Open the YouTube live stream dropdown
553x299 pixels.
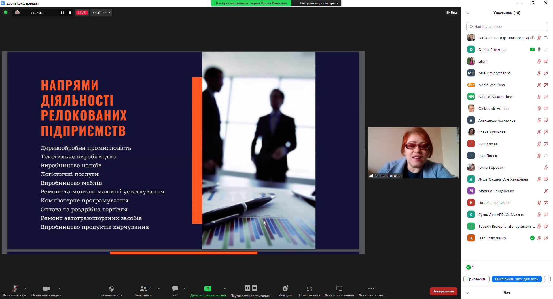pyautogui.click(x=101, y=13)
